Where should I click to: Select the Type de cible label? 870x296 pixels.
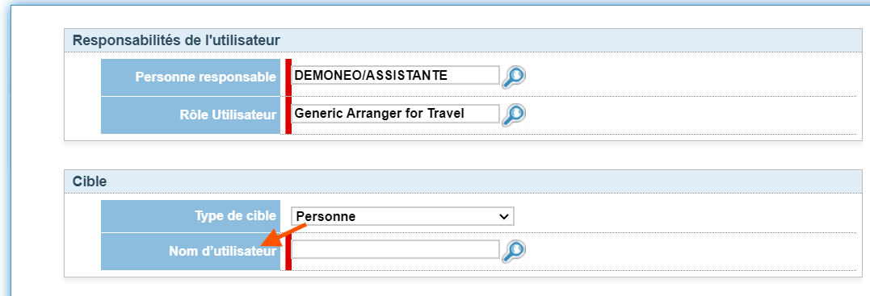point(235,215)
